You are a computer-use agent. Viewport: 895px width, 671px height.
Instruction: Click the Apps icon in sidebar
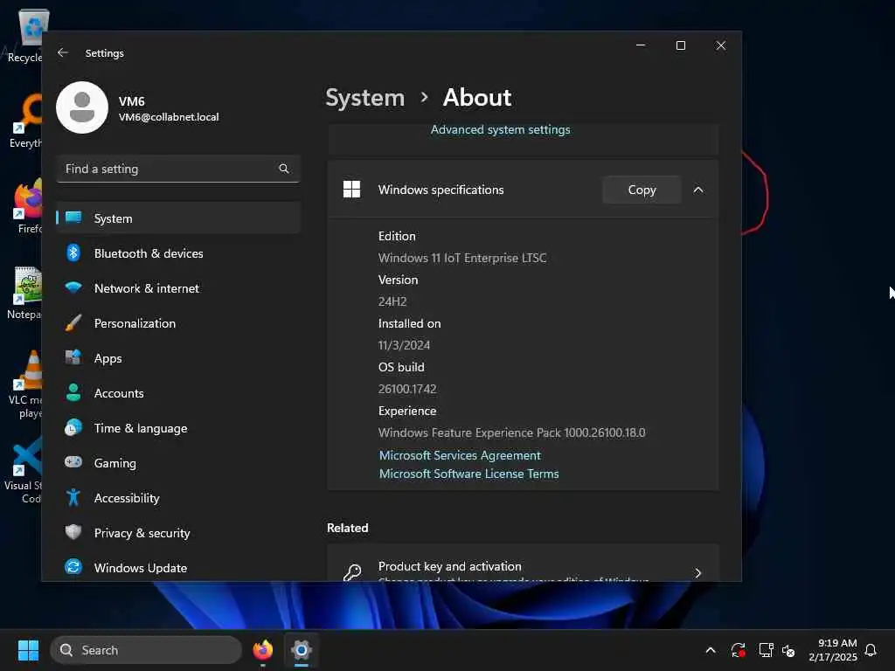pyautogui.click(x=73, y=357)
